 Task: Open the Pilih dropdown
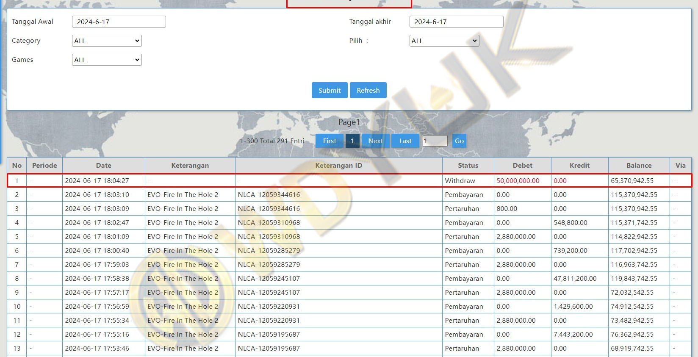(x=444, y=41)
